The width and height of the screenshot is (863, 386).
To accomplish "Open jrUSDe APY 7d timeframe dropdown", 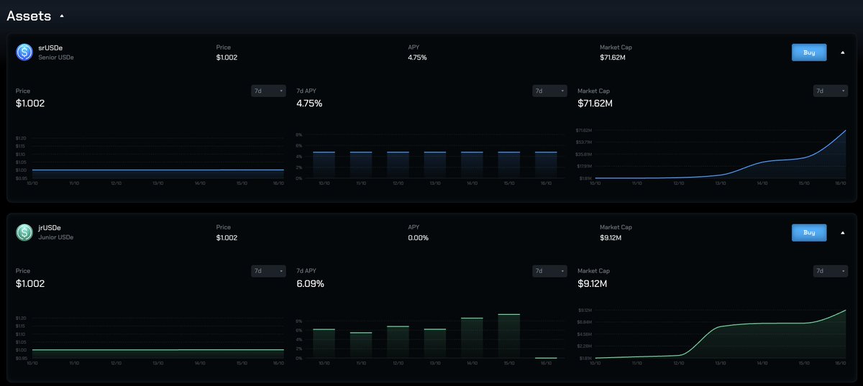I will (x=548, y=271).
